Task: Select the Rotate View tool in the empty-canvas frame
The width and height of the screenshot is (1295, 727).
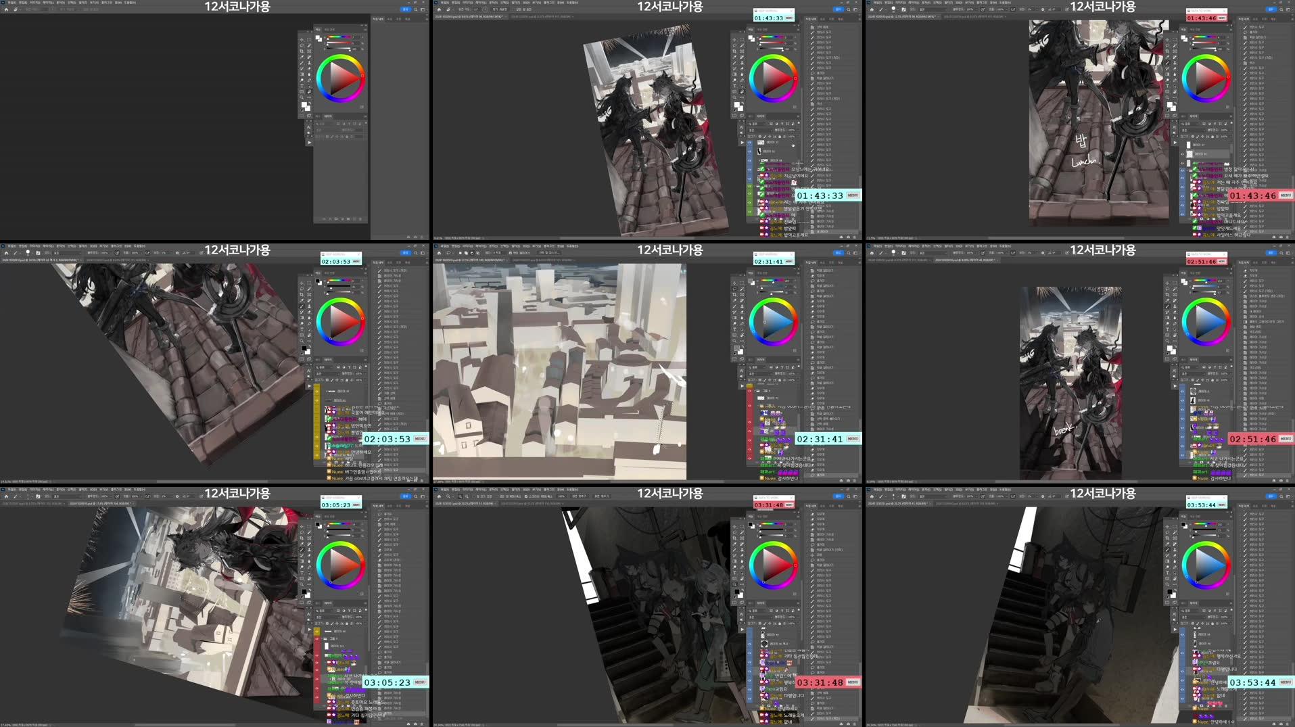Action: point(309,92)
